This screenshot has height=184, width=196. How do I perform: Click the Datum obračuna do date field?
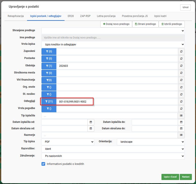tap(155, 128)
